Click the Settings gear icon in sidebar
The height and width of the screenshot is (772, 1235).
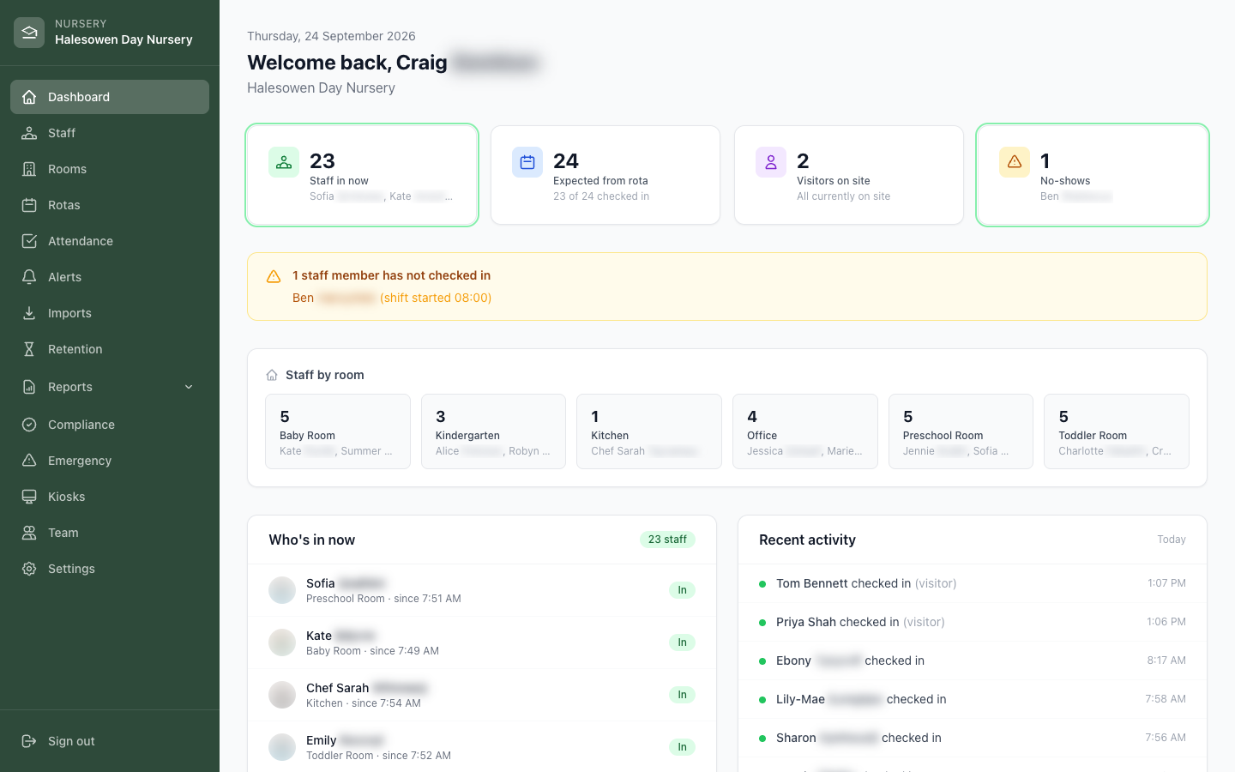pyautogui.click(x=29, y=569)
